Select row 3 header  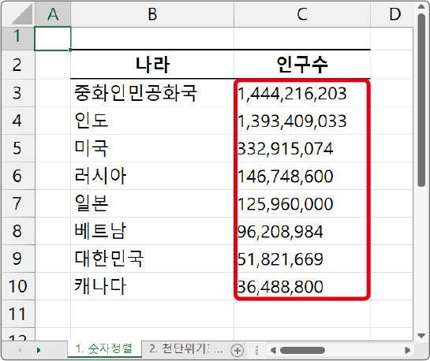point(18,93)
